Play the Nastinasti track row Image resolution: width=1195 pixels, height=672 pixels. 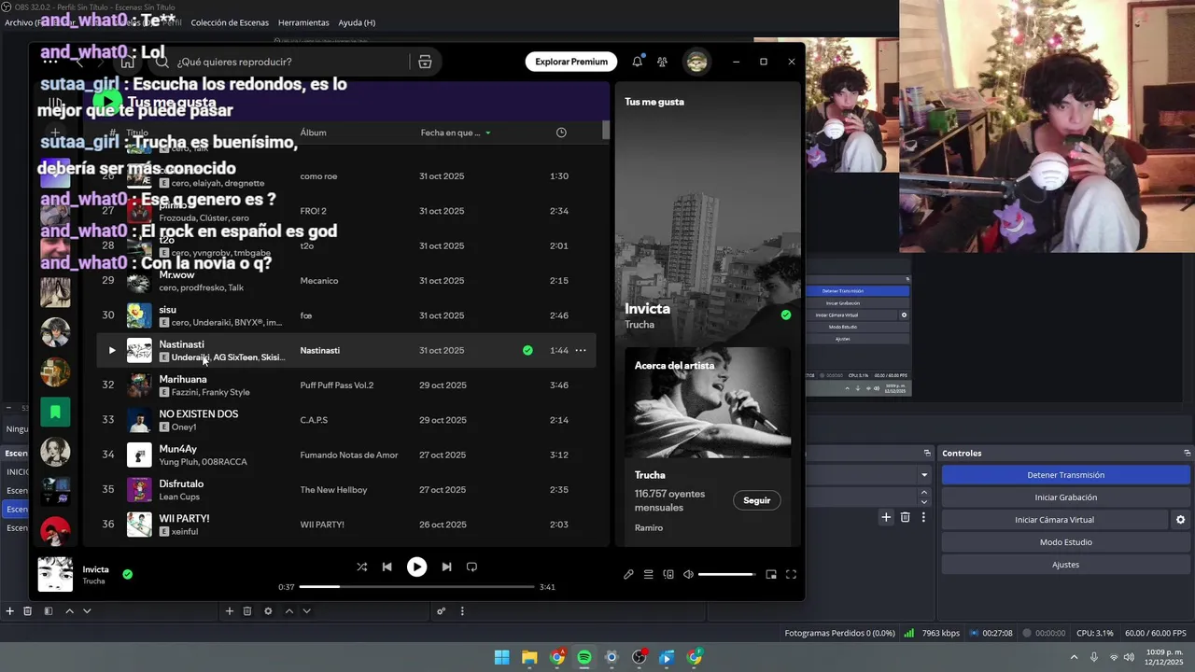(112, 350)
